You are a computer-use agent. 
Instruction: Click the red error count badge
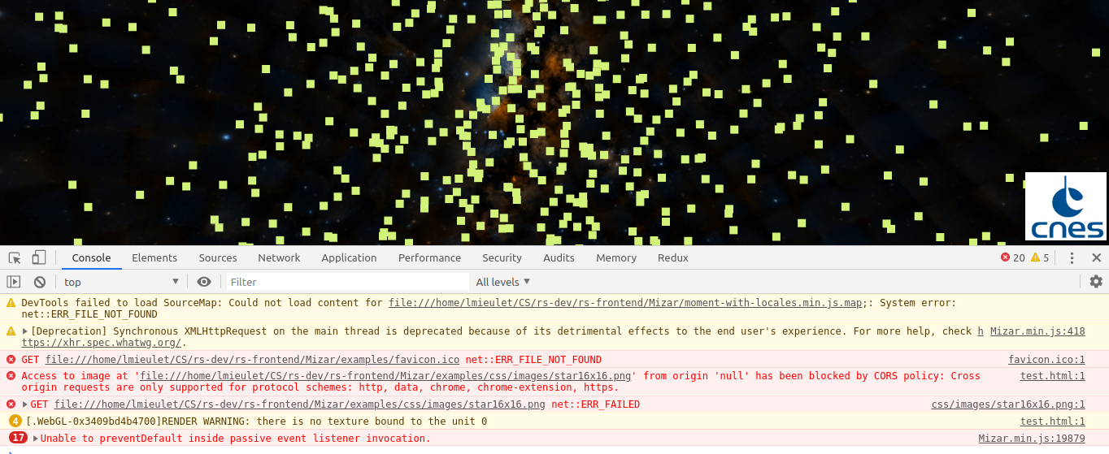[1012, 257]
